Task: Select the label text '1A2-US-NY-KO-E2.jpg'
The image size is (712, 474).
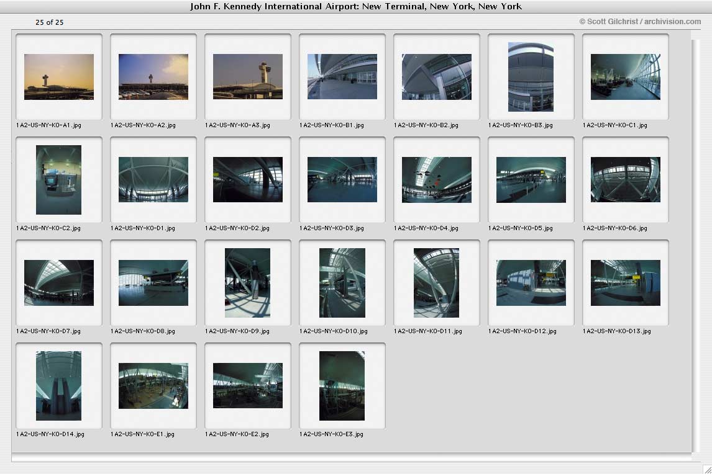Action: (237, 434)
